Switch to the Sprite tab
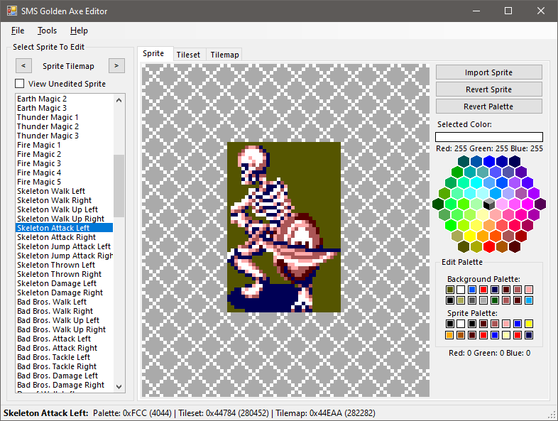558x421 pixels. (x=153, y=53)
